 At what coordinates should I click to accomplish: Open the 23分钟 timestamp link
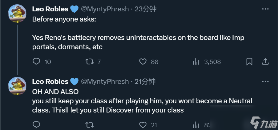[x=145, y=9]
